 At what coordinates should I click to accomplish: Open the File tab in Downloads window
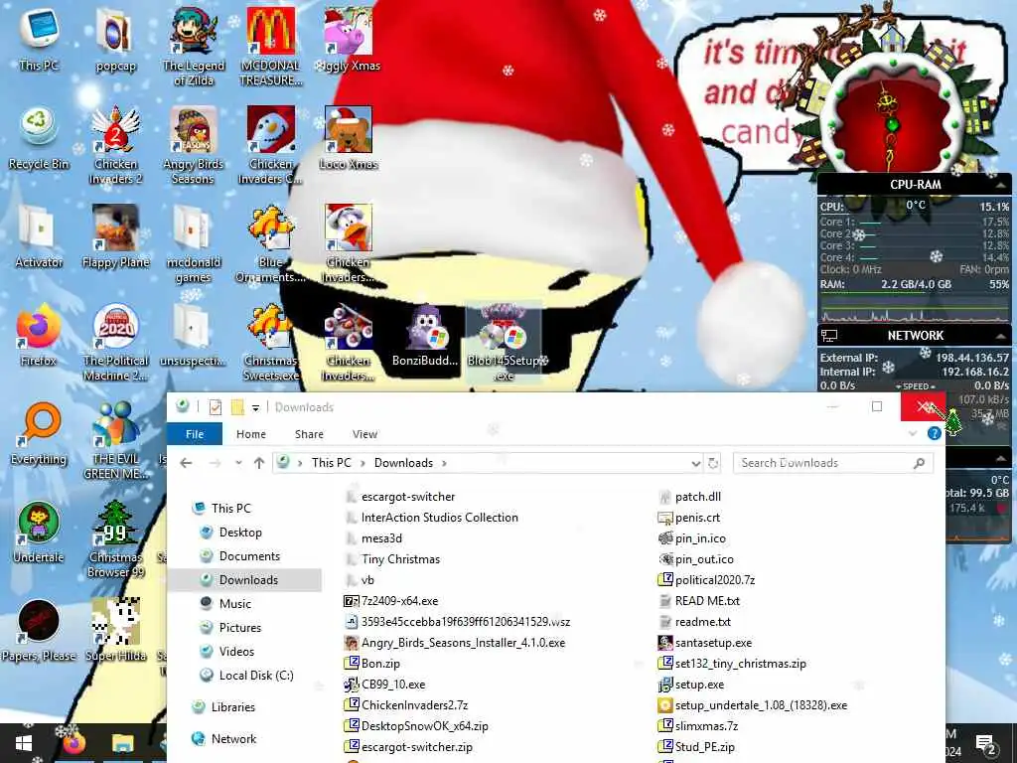(x=195, y=434)
